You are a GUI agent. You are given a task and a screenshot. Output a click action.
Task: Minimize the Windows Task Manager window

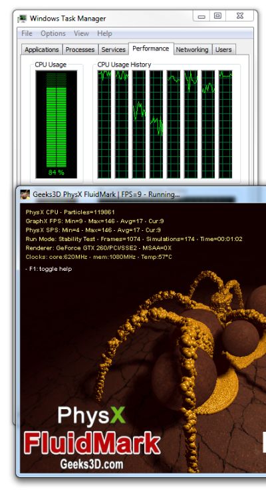(x=202, y=16)
